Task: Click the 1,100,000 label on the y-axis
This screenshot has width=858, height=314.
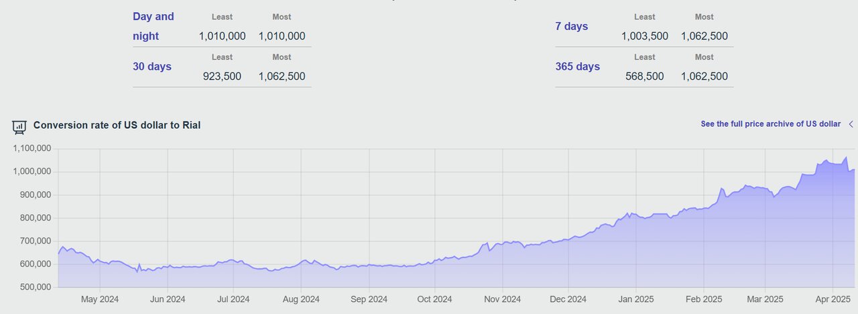Action: click(x=33, y=149)
